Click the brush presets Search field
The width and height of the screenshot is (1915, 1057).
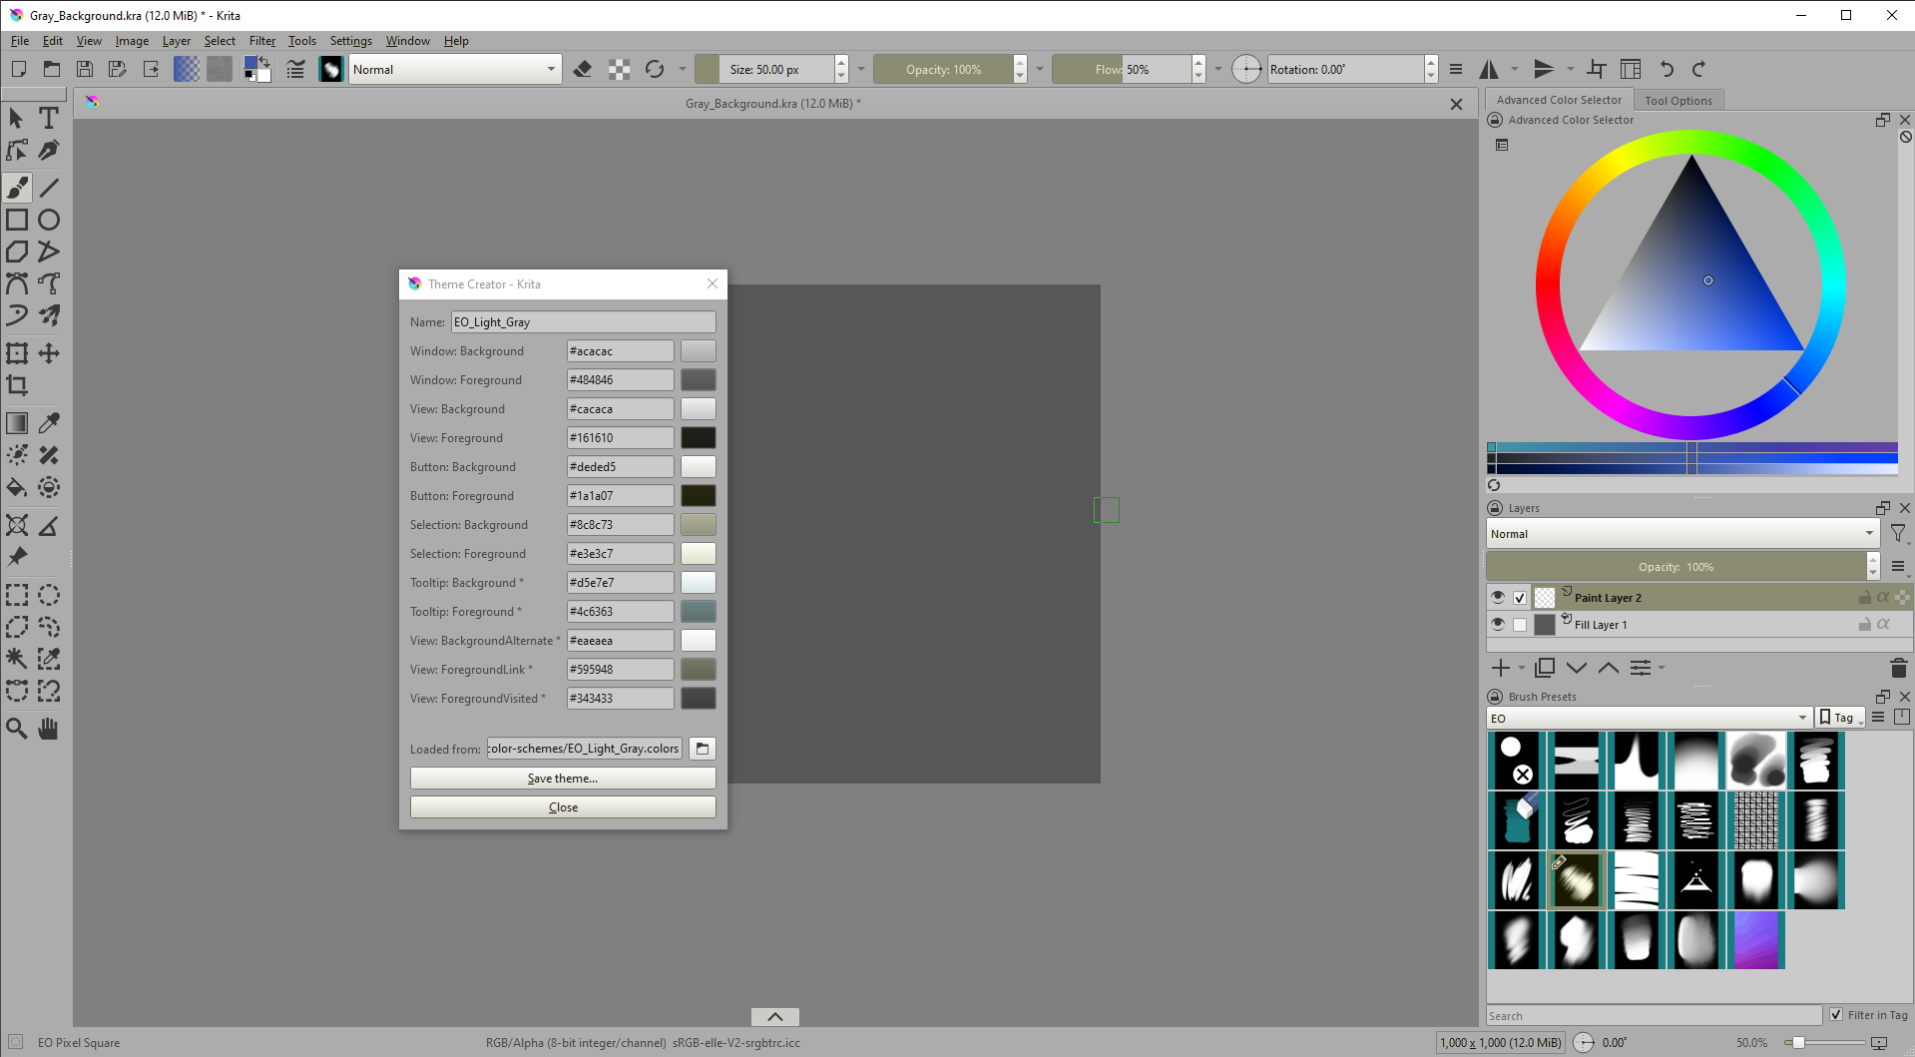pyautogui.click(x=1655, y=1016)
